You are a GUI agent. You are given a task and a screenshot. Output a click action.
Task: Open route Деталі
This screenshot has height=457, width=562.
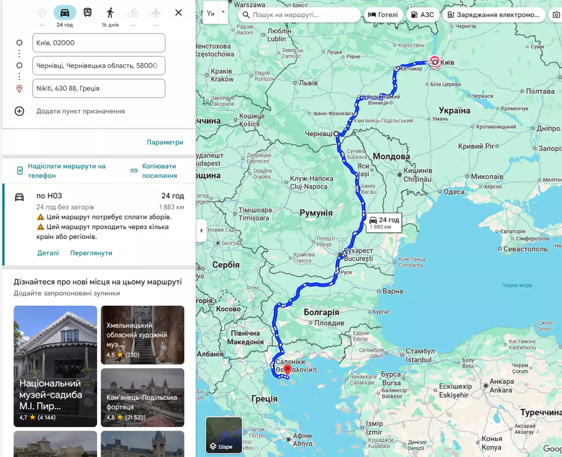[48, 253]
